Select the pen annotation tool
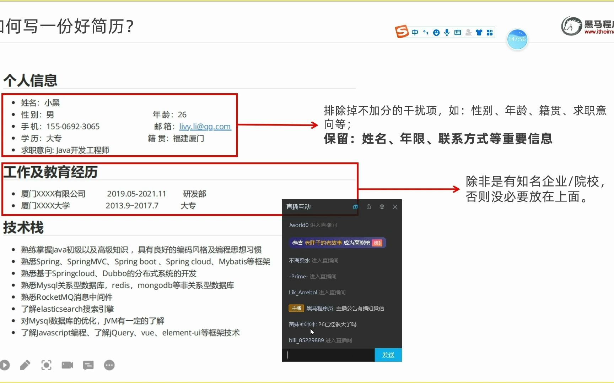 point(25,365)
